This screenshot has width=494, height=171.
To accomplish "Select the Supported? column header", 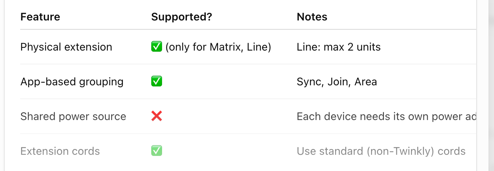I will 181,17.
